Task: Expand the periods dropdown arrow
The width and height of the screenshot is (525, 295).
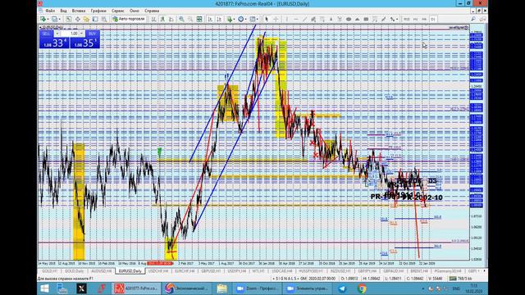Action: [x=246, y=19]
